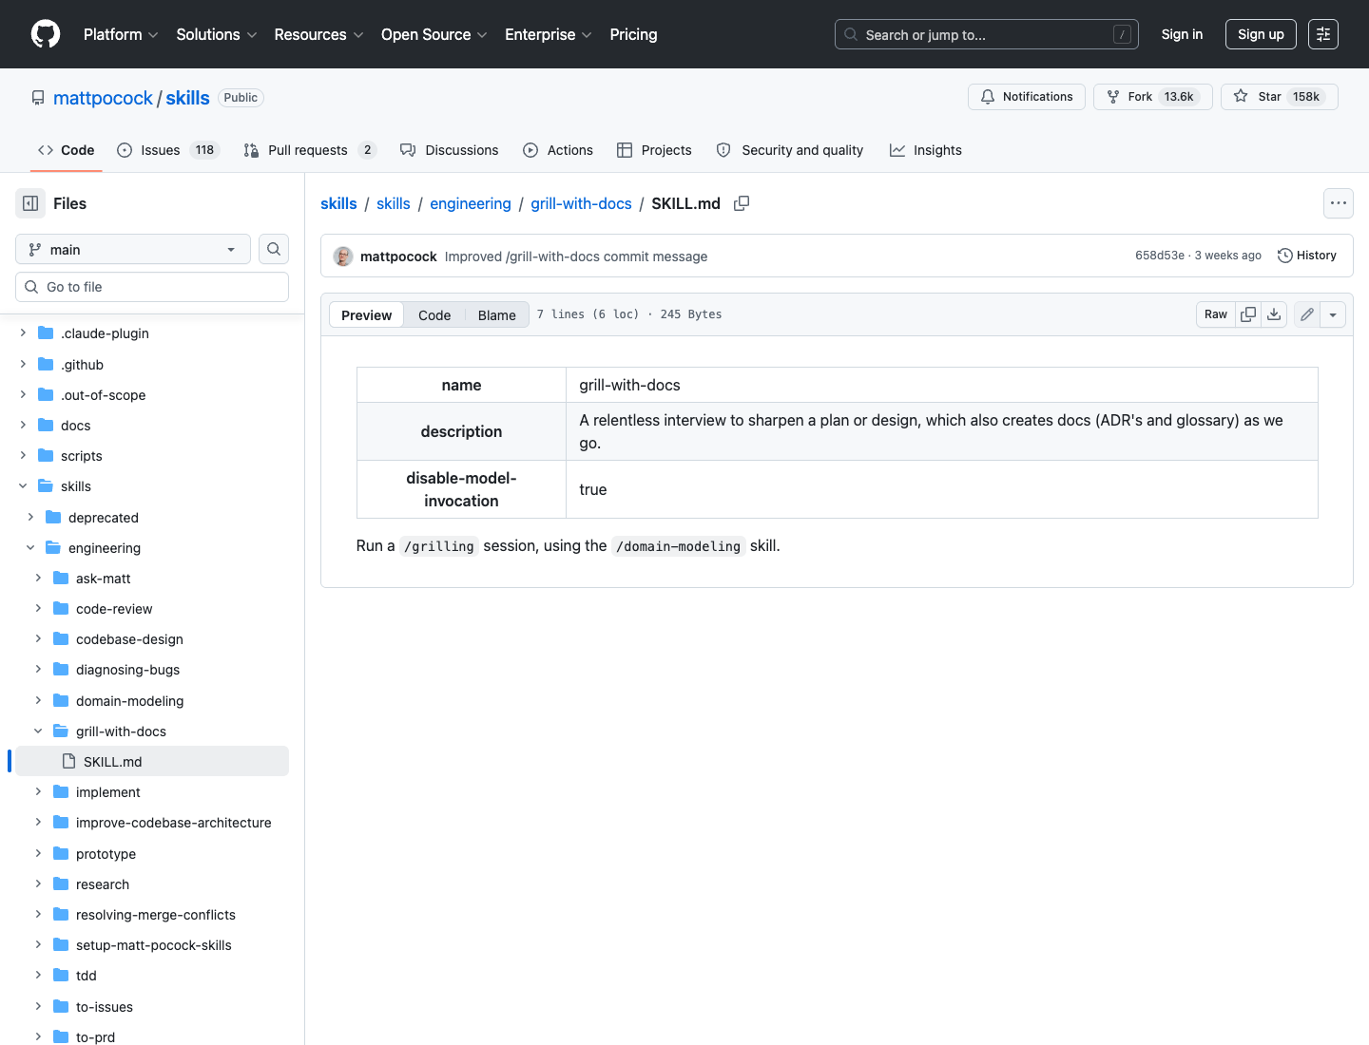This screenshot has height=1045, width=1369.
Task: Open Notifications bell button
Action: [x=1027, y=97]
